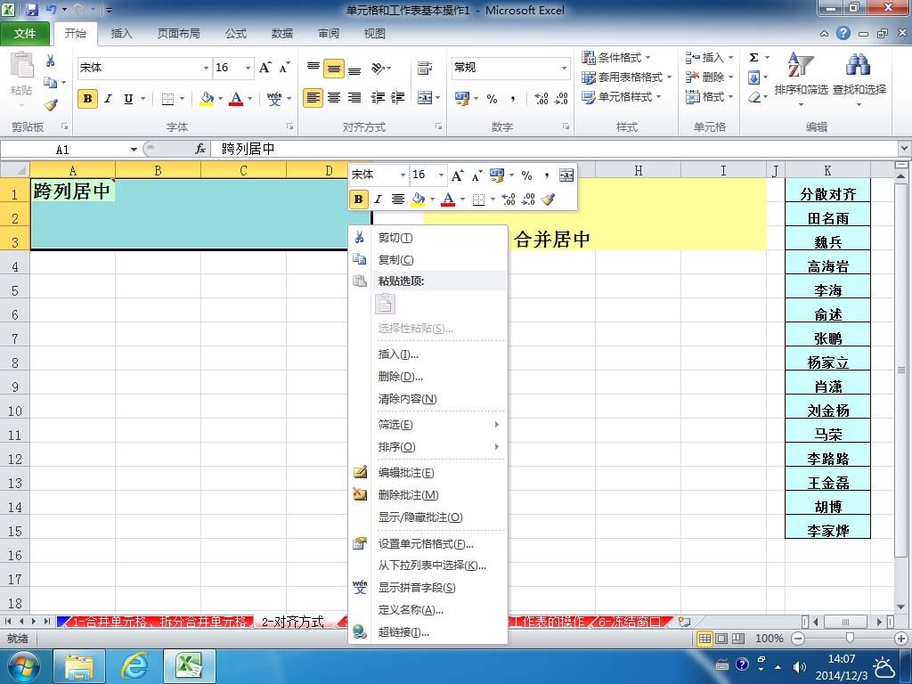Select the 2-对齐方式 sheet tab
This screenshot has height=684, width=912.
[292, 622]
